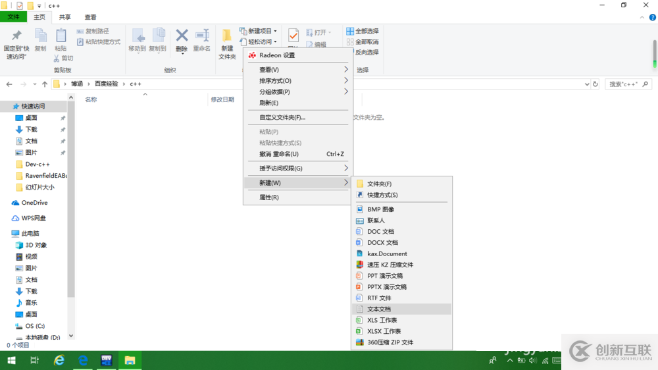Click the back navigation arrow
Image resolution: width=658 pixels, height=370 pixels.
point(9,84)
